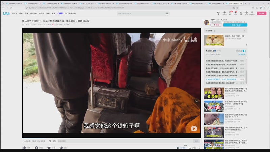
Task: Expand the 首页 navigation dropdown
Action: (15, 14)
